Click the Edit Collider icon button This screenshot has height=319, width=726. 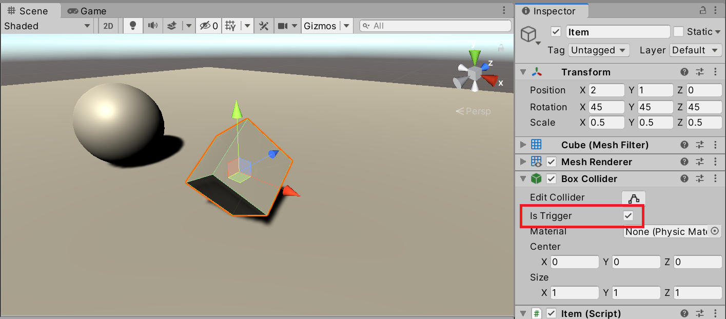click(x=634, y=198)
